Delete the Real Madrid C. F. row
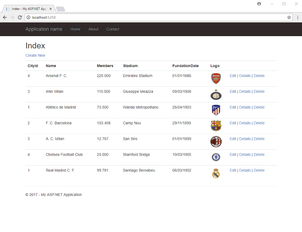The image size is (302, 232). click(259, 170)
